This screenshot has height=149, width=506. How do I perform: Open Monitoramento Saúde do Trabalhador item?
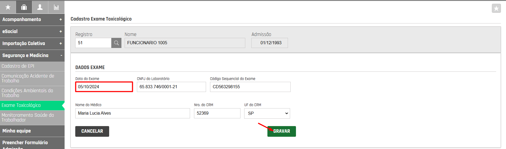point(32,118)
